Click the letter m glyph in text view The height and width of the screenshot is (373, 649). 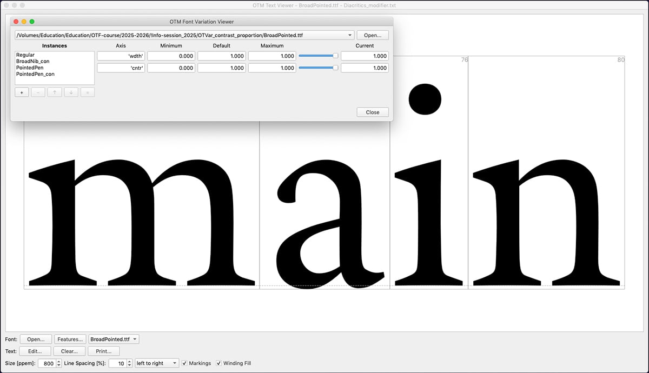(x=142, y=222)
